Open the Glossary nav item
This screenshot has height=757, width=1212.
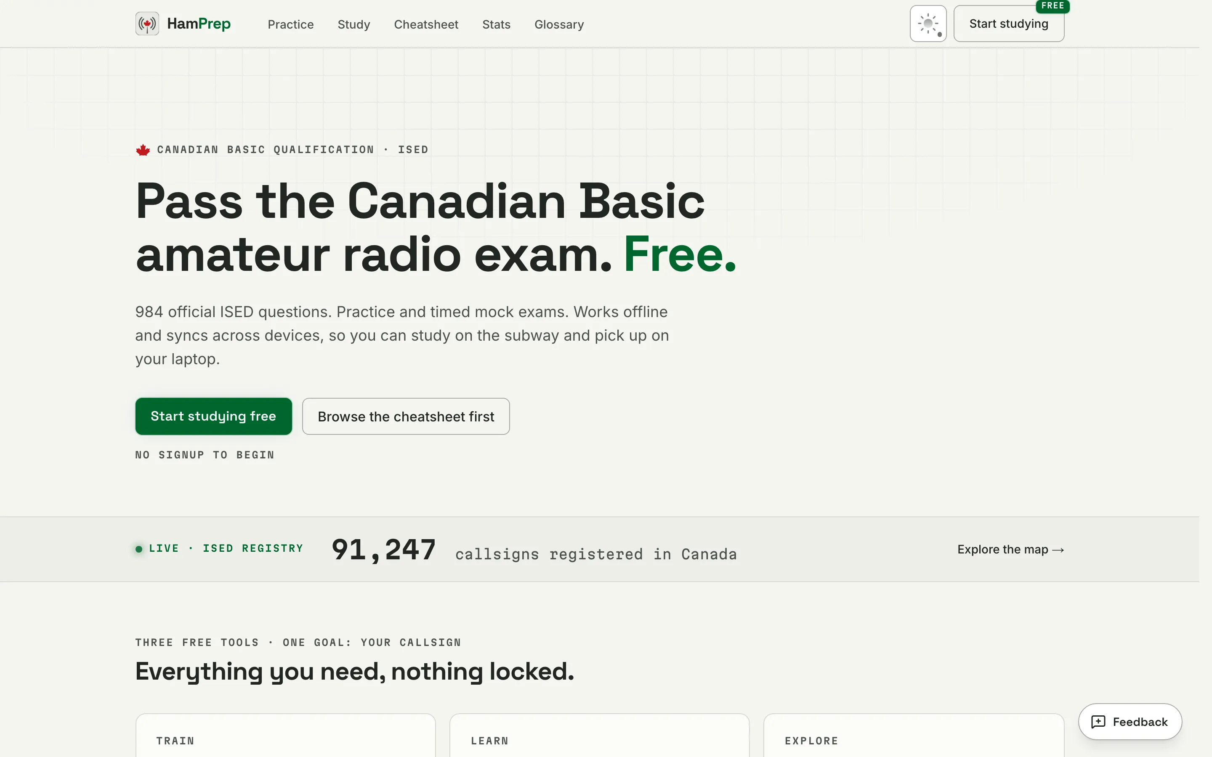pyautogui.click(x=559, y=24)
